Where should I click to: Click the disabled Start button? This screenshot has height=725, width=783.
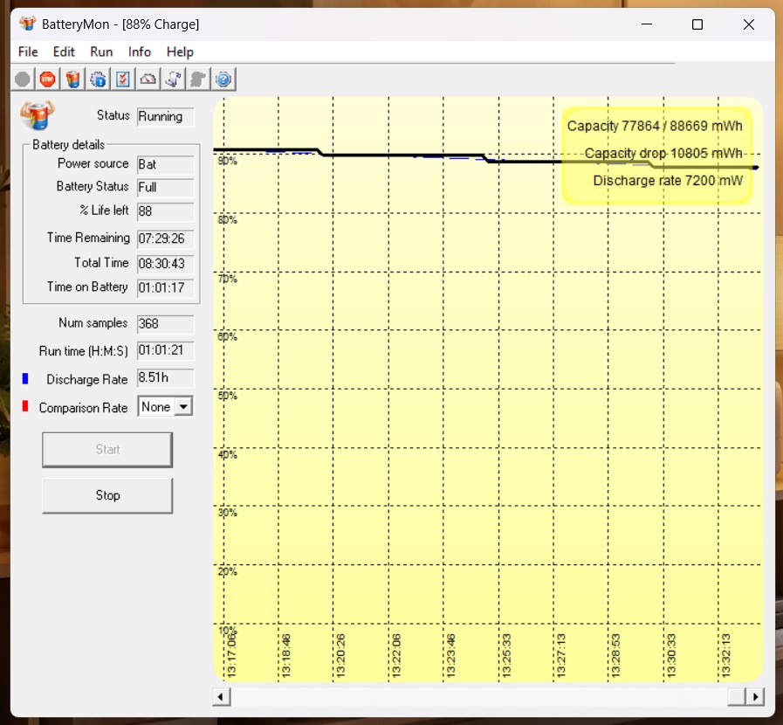107,450
